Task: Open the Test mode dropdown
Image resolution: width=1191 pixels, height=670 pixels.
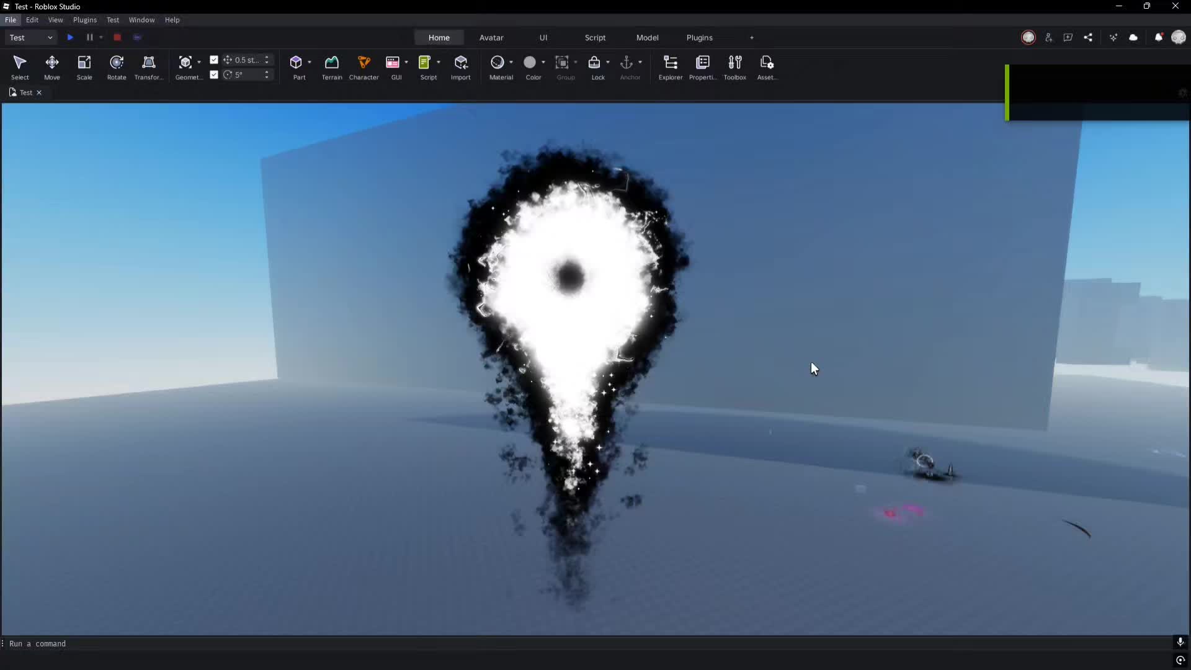Action: pyautogui.click(x=31, y=38)
